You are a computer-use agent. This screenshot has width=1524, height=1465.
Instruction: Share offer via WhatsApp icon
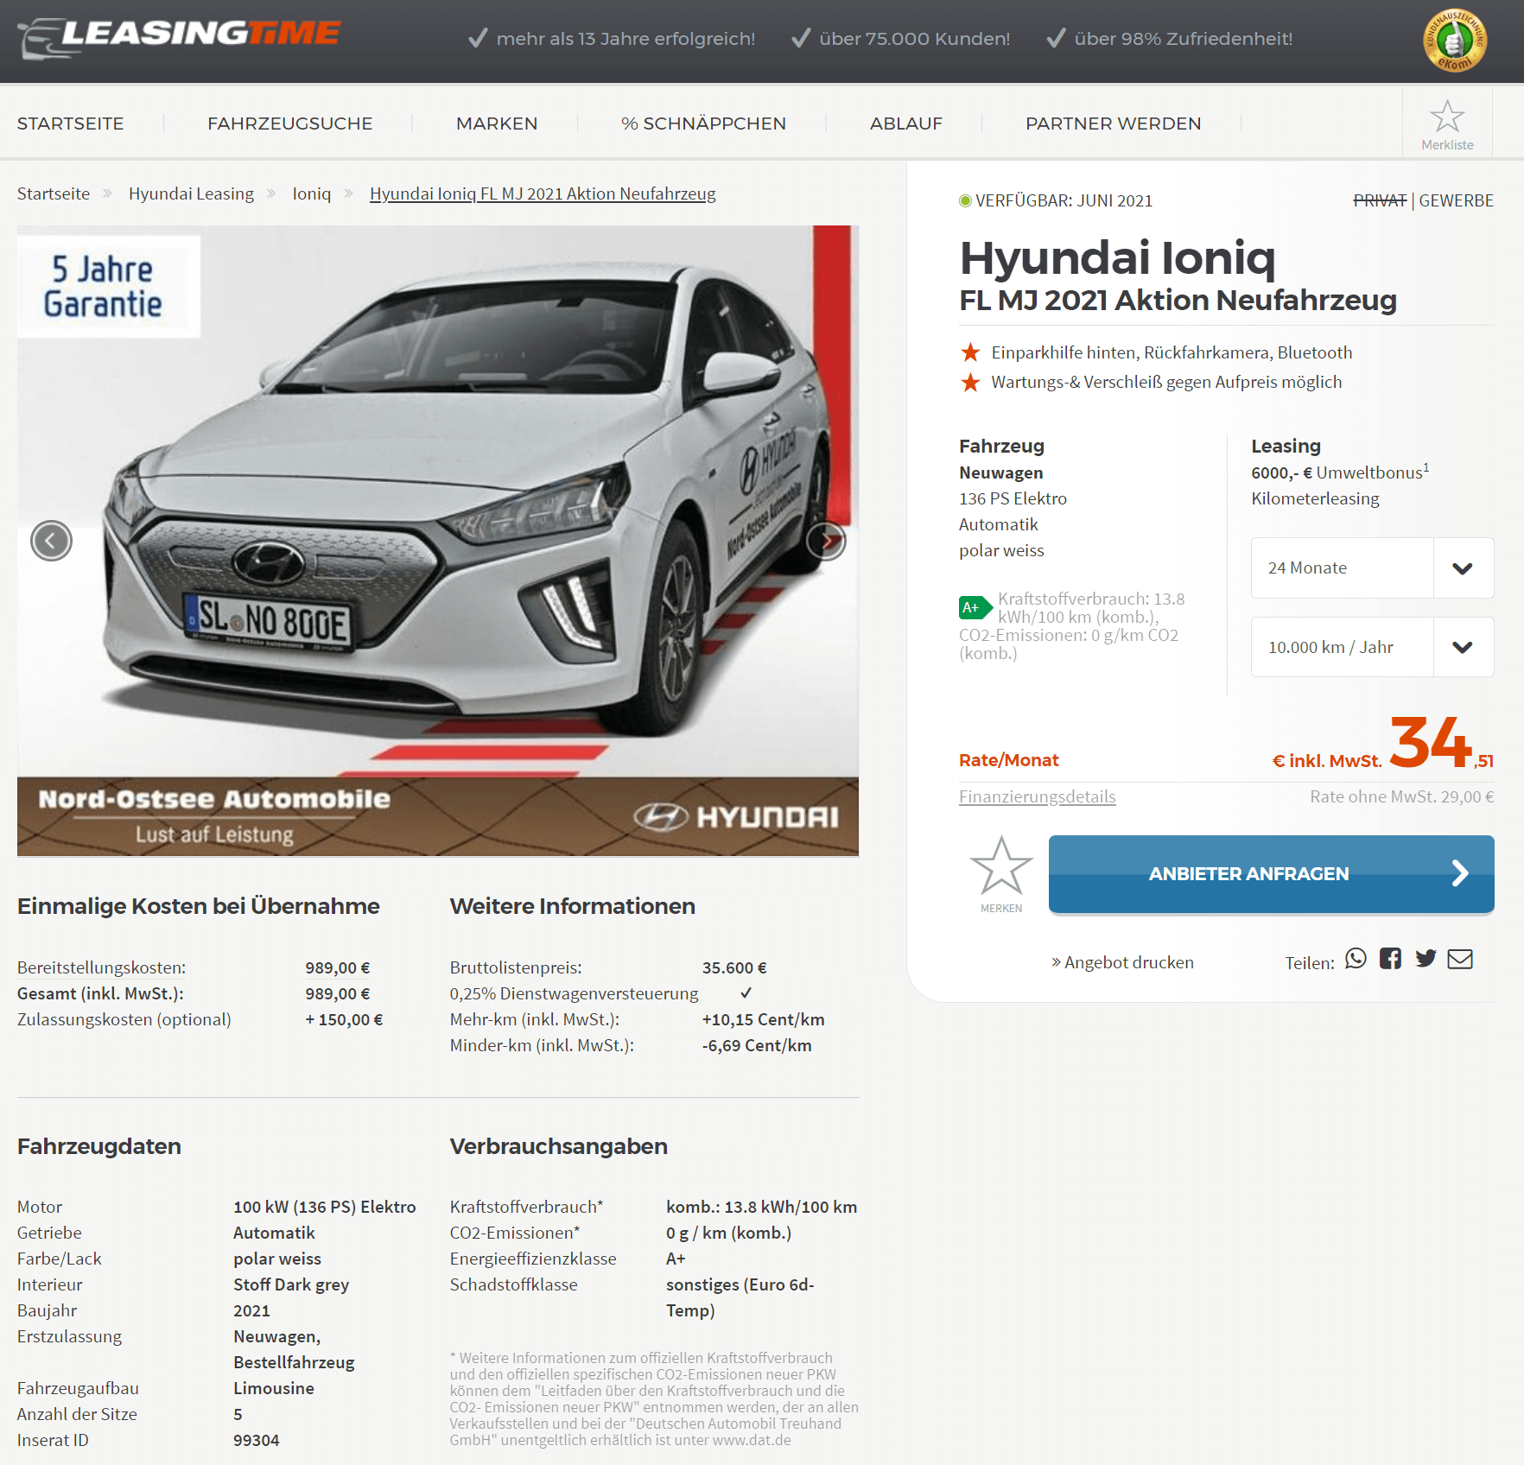pyautogui.click(x=1356, y=959)
